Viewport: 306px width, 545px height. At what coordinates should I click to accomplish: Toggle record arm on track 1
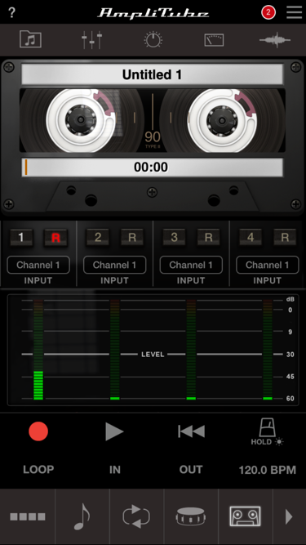click(x=55, y=238)
